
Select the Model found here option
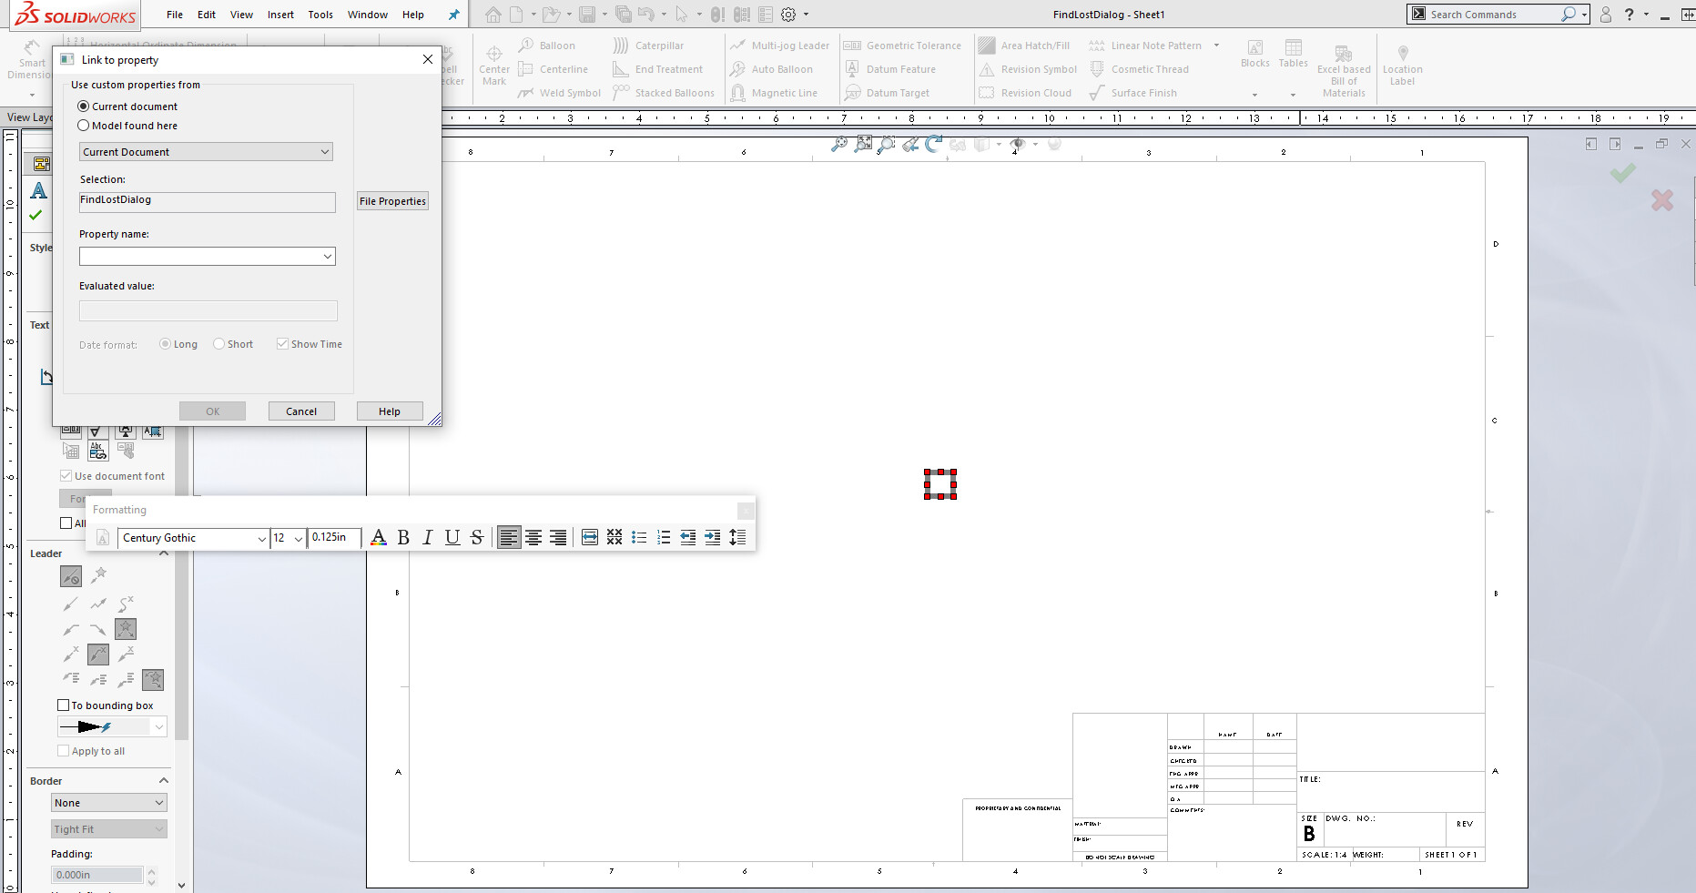pyautogui.click(x=84, y=126)
